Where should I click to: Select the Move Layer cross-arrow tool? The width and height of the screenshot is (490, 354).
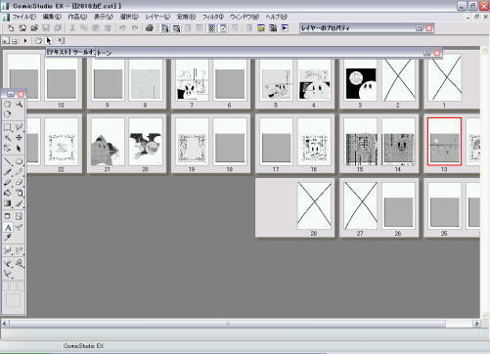tap(20, 138)
